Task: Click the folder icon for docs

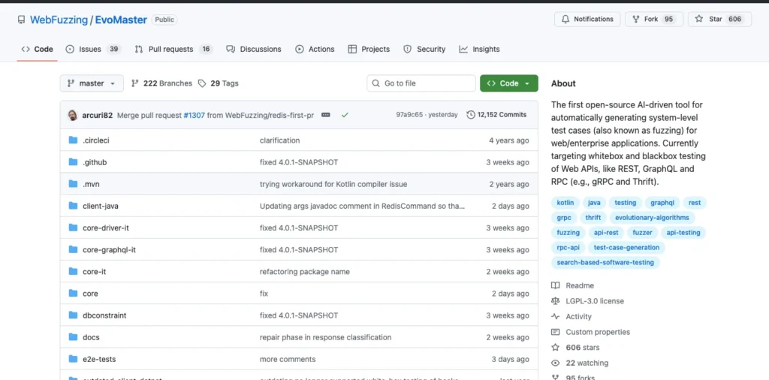Action: point(74,337)
